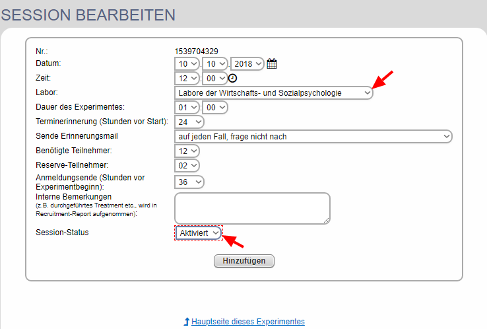Click into the Interne Bemerkungen text area

click(252, 209)
